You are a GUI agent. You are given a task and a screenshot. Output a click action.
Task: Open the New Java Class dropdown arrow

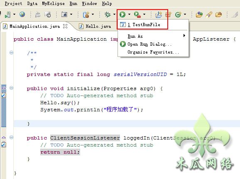[x=185, y=15]
